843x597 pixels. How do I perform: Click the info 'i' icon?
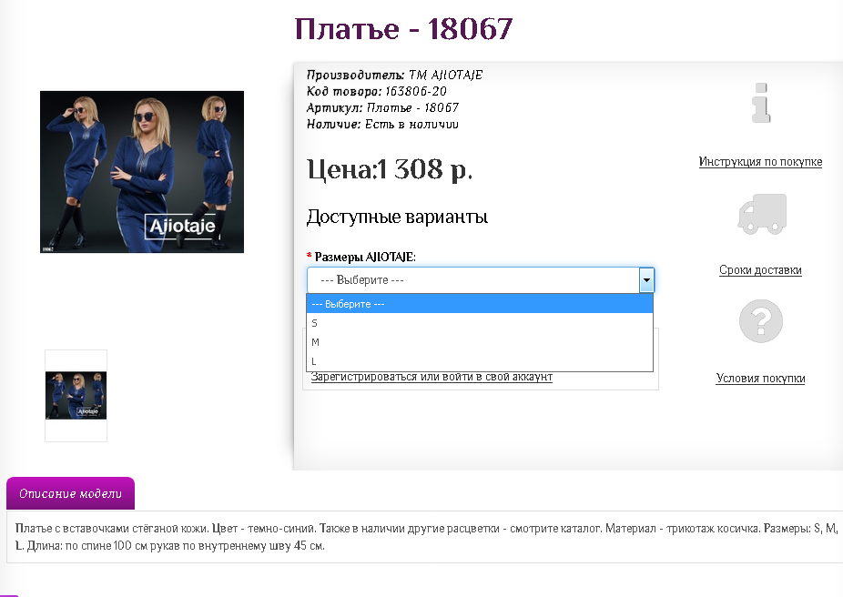[761, 103]
